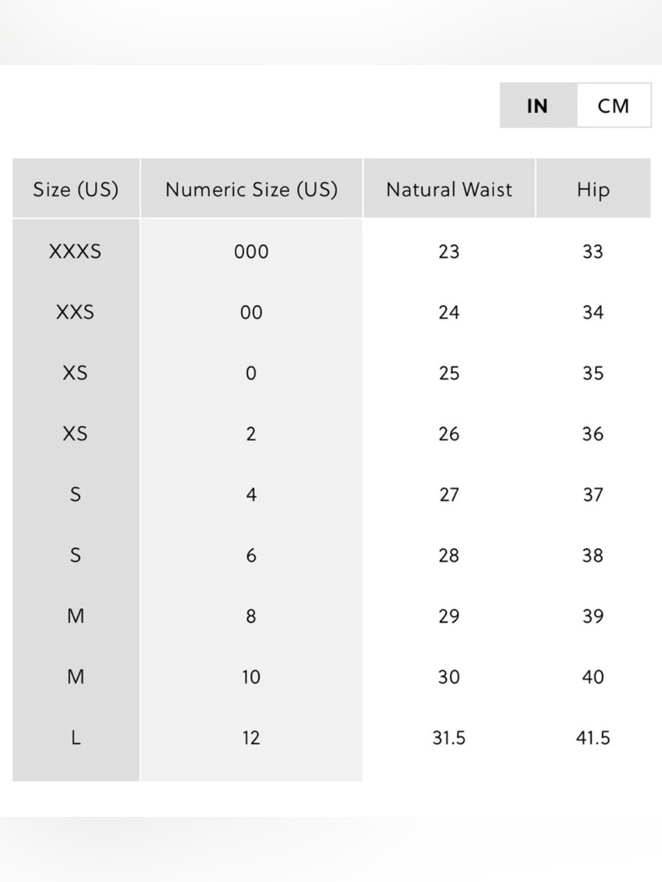Click the waist value 28
The image size is (662, 882).
449,555
